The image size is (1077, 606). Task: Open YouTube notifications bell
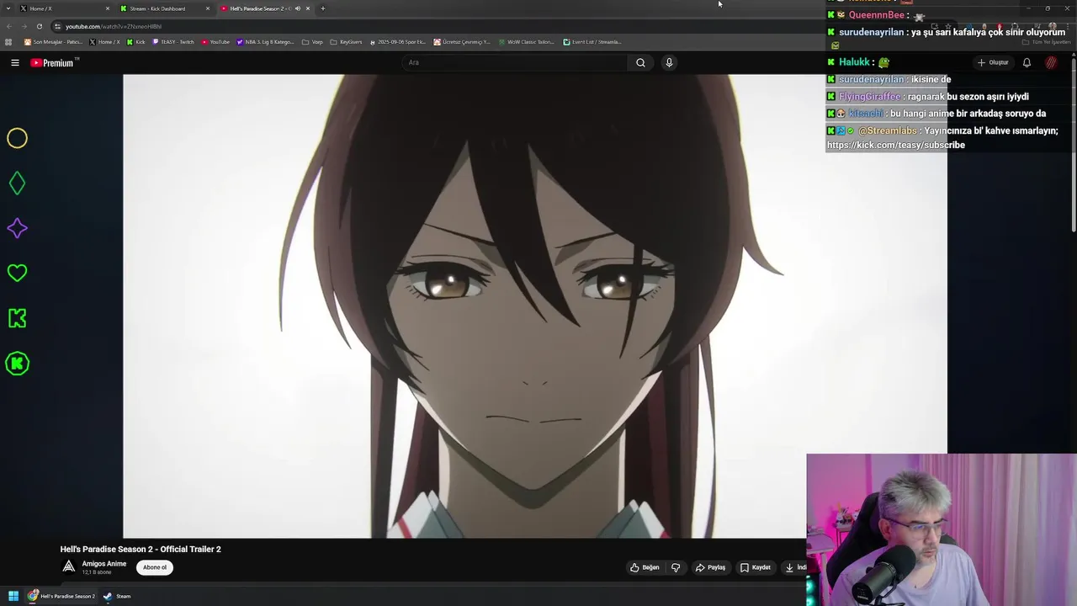pos(1027,62)
